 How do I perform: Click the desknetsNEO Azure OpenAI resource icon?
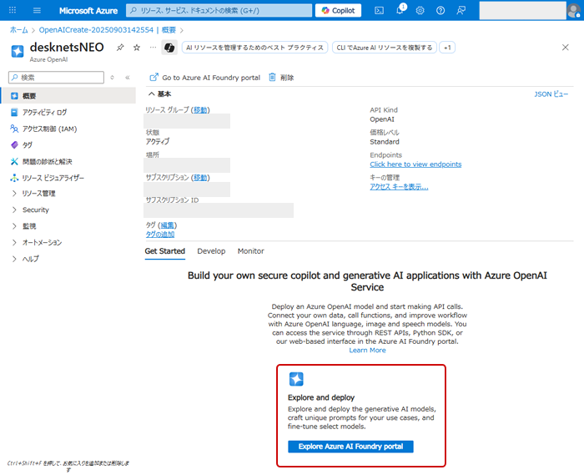(x=18, y=51)
